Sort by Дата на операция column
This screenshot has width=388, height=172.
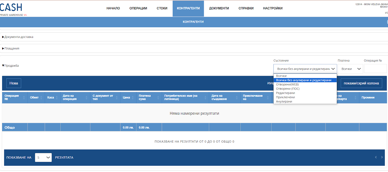[x=75, y=97]
